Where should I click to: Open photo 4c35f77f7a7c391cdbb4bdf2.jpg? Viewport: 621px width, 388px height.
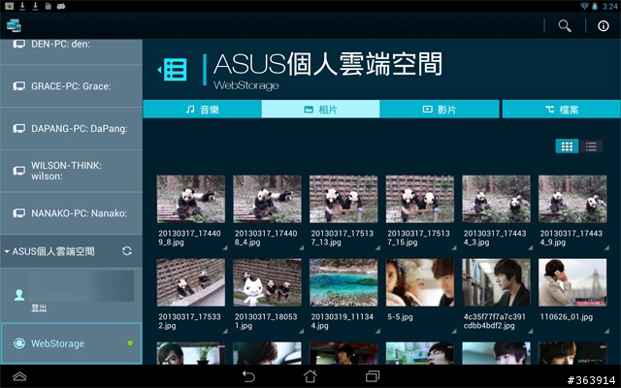(496, 282)
